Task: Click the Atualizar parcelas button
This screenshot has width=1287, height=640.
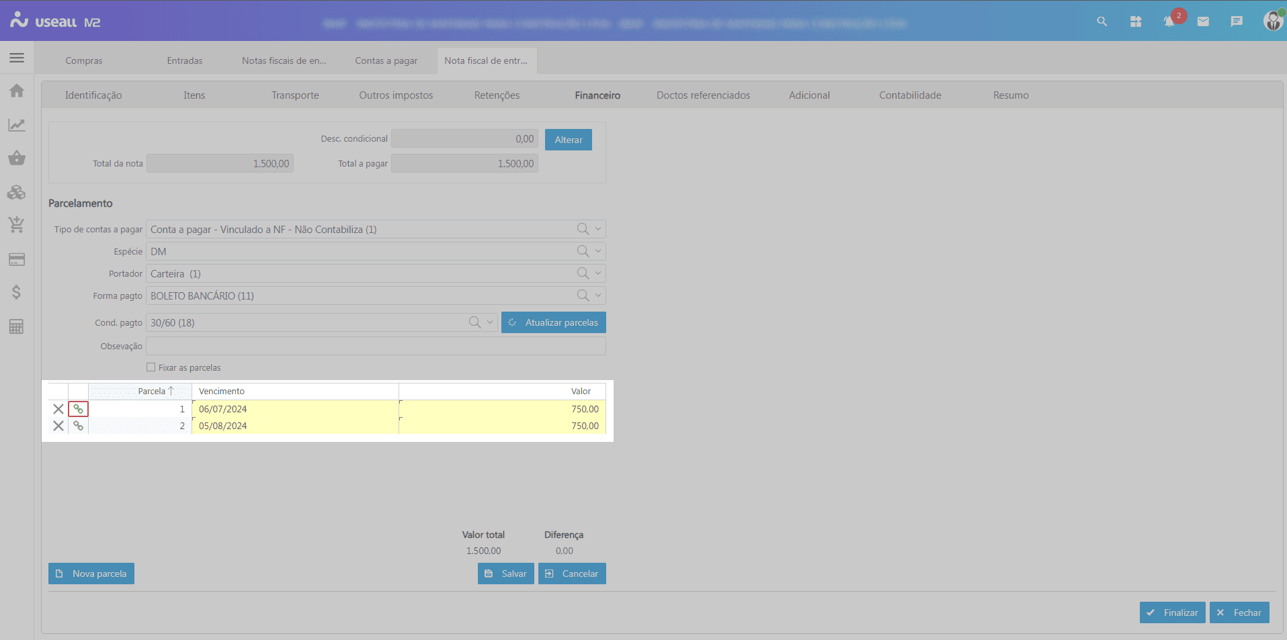Action: pyautogui.click(x=554, y=322)
